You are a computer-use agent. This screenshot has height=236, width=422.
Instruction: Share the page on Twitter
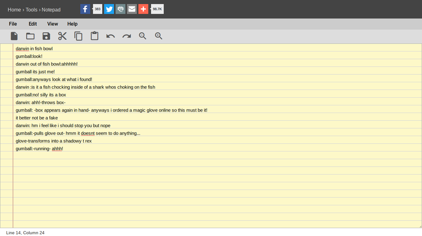tap(109, 9)
